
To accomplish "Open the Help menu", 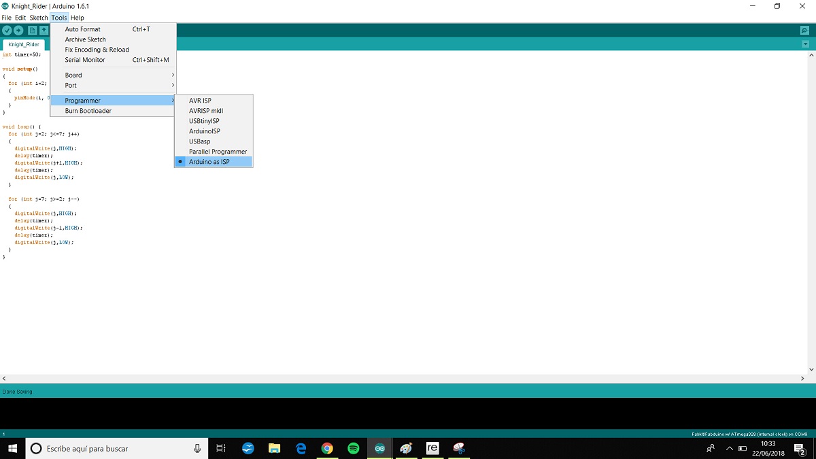I will [x=78, y=18].
